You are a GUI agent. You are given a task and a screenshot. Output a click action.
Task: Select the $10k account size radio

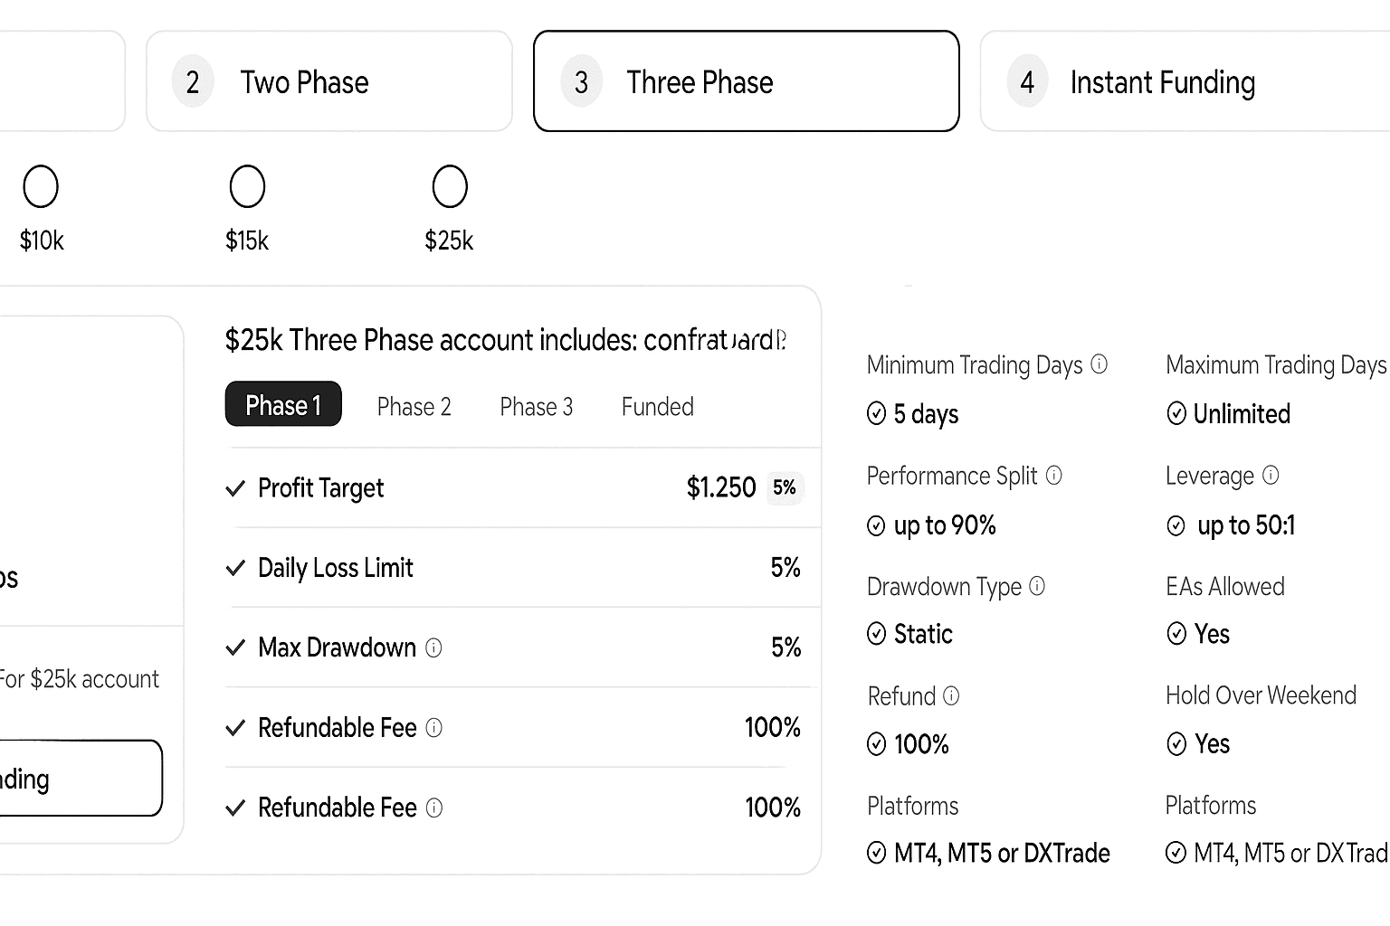coord(41,187)
